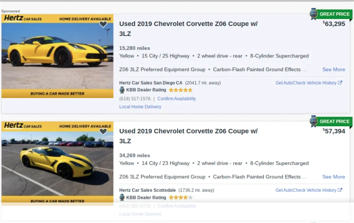Viewport: 354px width, 223px height.
Task: Click Local Home Delivery on first listing
Action: [x=140, y=107]
